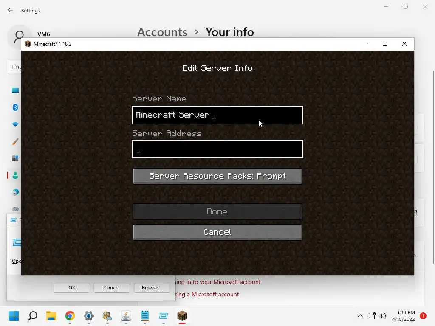Toggle Server Resource Packs: Prompt button
This screenshot has width=435, height=326.
pyautogui.click(x=217, y=176)
